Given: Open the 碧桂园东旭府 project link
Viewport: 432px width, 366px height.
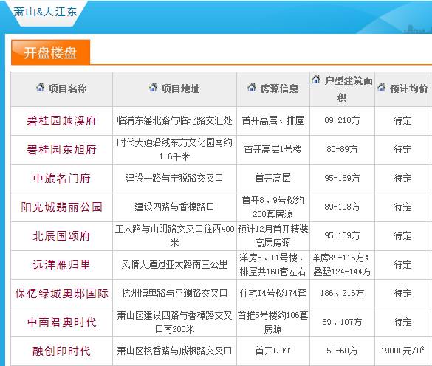Looking at the screenshot, I should (61, 150).
